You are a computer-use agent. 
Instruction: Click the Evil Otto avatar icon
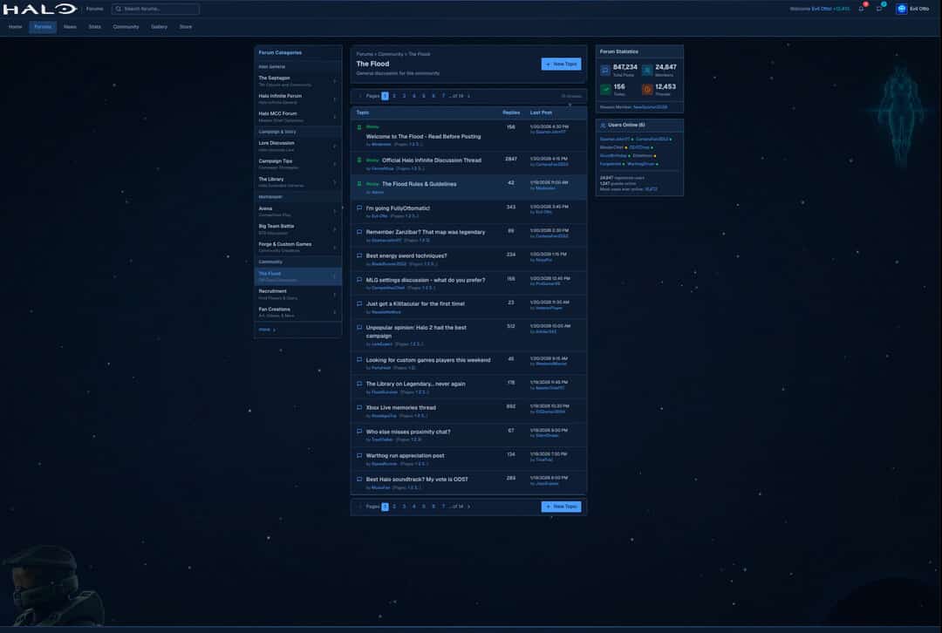click(x=901, y=9)
